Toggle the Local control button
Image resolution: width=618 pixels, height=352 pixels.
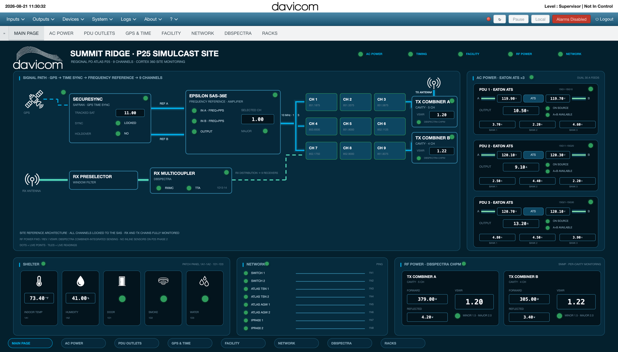click(540, 19)
